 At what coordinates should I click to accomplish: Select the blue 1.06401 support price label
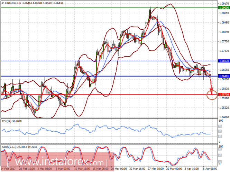[224, 76]
